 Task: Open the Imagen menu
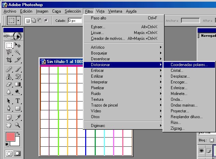click(x=42, y=11)
